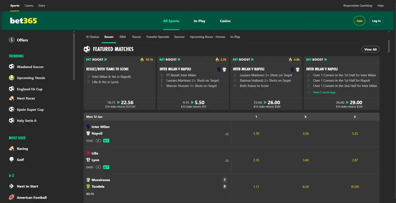
Task: Click flame popularity 4.9k indicator
Action: pyautogui.click(x=294, y=60)
